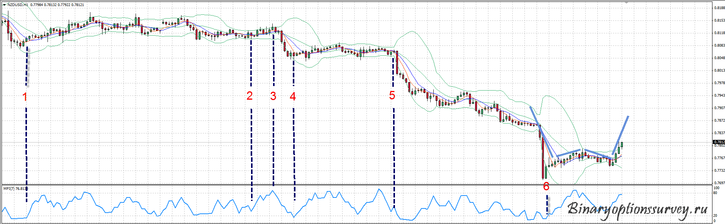Select the NZDUSD,H1 chart title text
This screenshot has height=224, width=725.
click(x=18, y=5)
